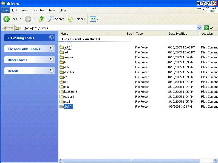Click the rsa2 folder name
This screenshot has height=163, width=218.
point(67,102)
